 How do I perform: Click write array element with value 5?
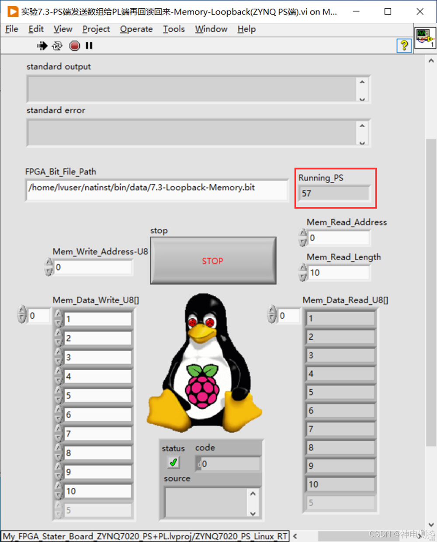tap(98, 396)
